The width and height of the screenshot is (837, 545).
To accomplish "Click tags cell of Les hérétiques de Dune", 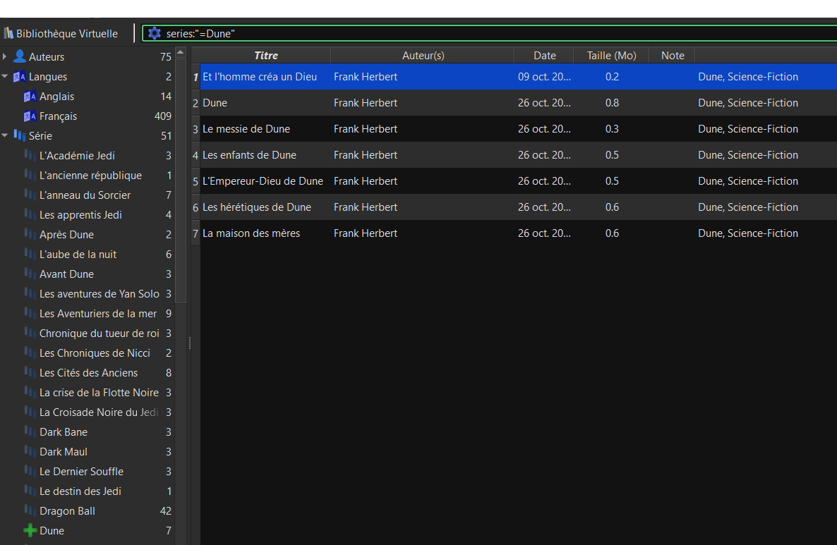I will 748,207.
